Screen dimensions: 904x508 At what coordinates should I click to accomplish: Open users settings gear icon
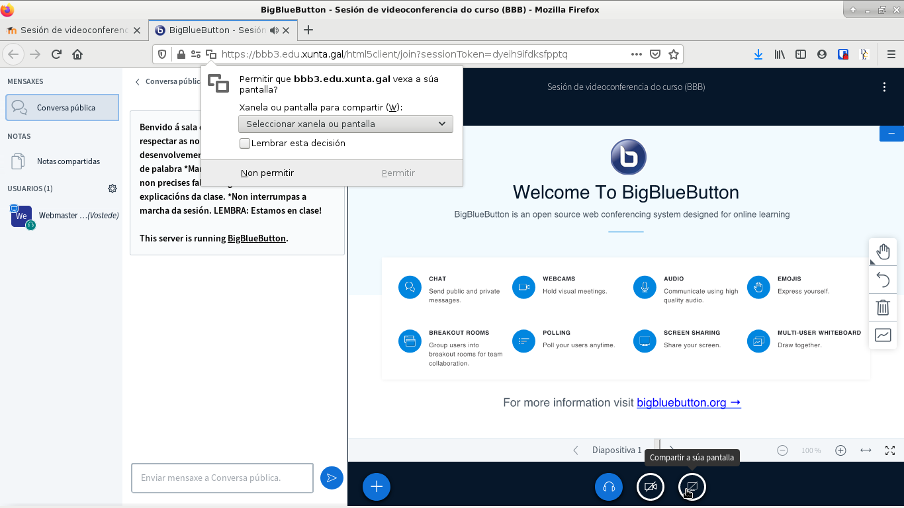(113, 189)
